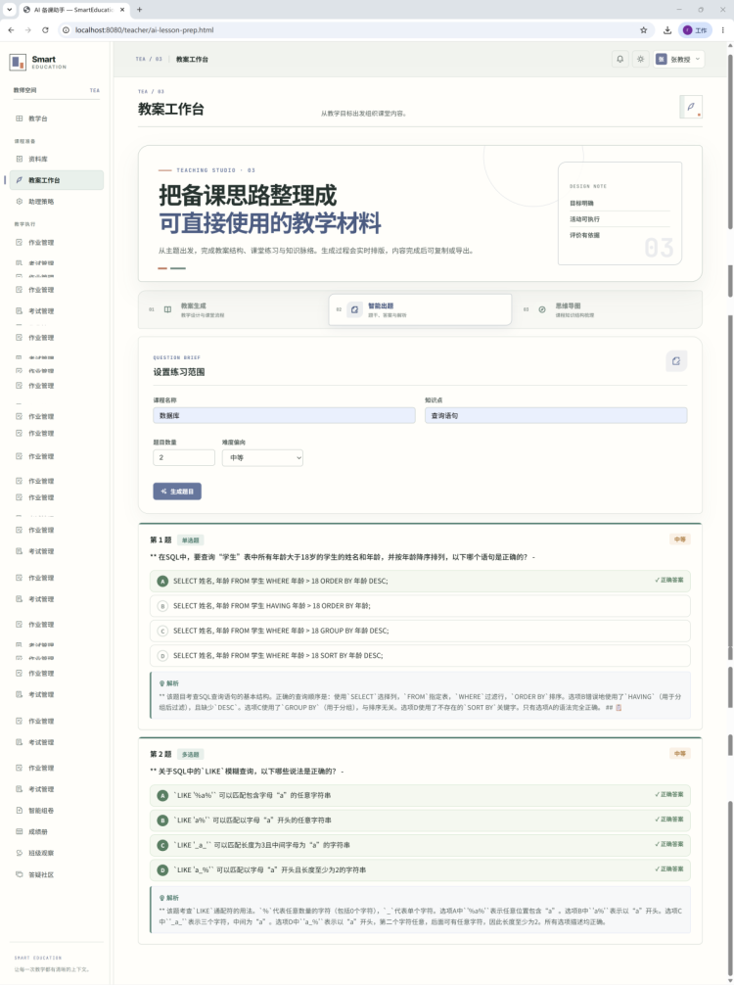Toggle the sun theme icon
The image size is (734, 985).
[x=640, y=59]
